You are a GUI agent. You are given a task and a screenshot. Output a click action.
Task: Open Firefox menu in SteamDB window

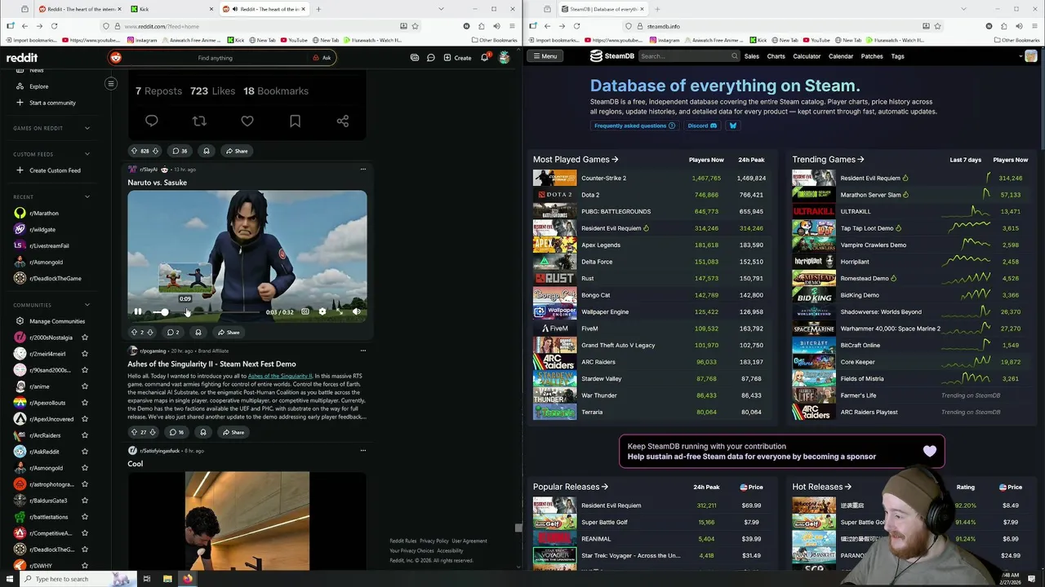pyautogui.click(x=1036, y=26)
